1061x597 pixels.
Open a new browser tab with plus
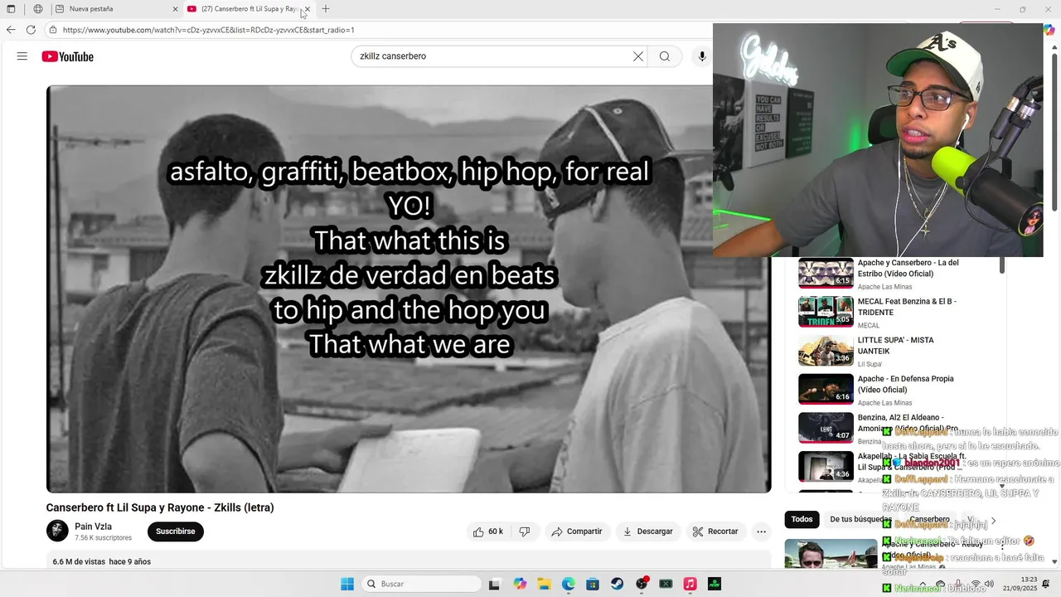pos(326,9)
